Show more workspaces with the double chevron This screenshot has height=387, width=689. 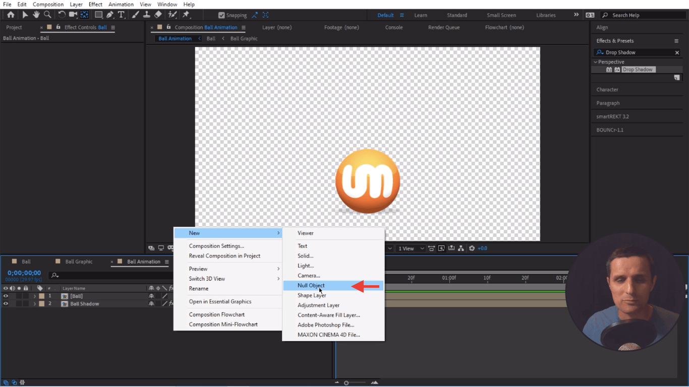[x=577, y=15]
